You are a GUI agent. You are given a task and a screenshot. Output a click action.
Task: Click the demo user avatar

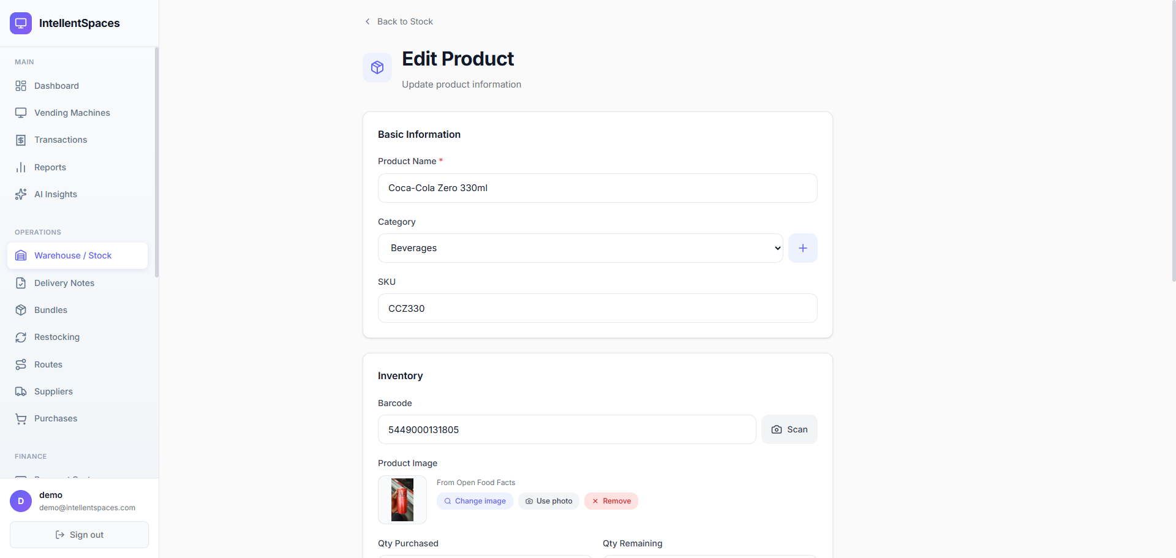pyautogui.click(x=21, y=501)
